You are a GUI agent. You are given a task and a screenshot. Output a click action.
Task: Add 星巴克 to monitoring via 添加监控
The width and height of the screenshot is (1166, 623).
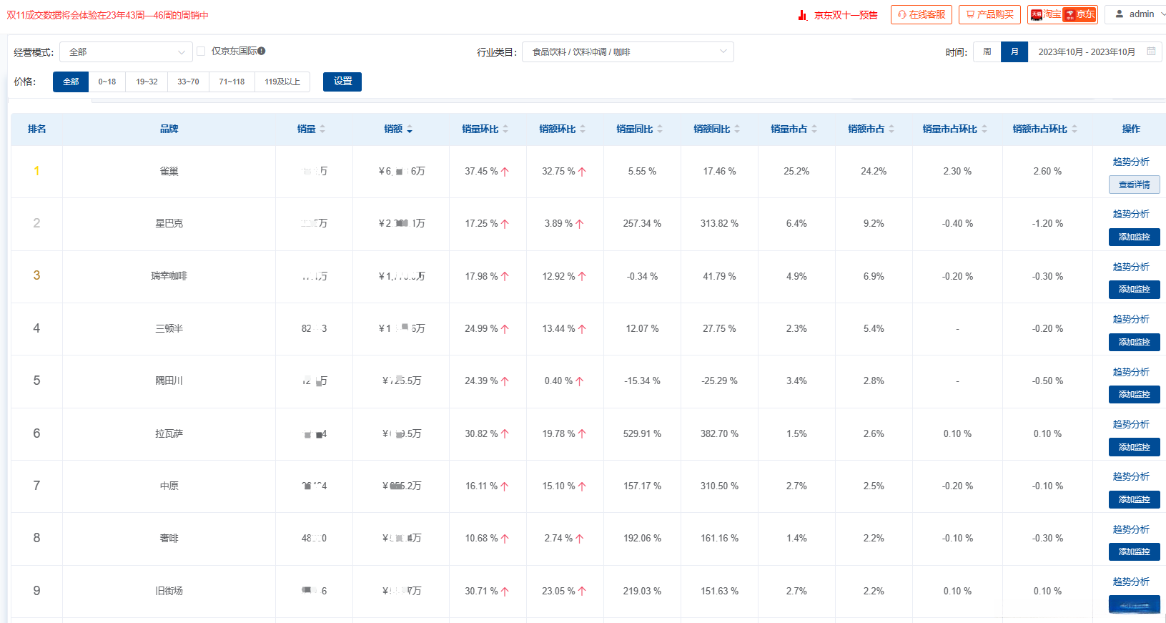tap(1135, 237)
